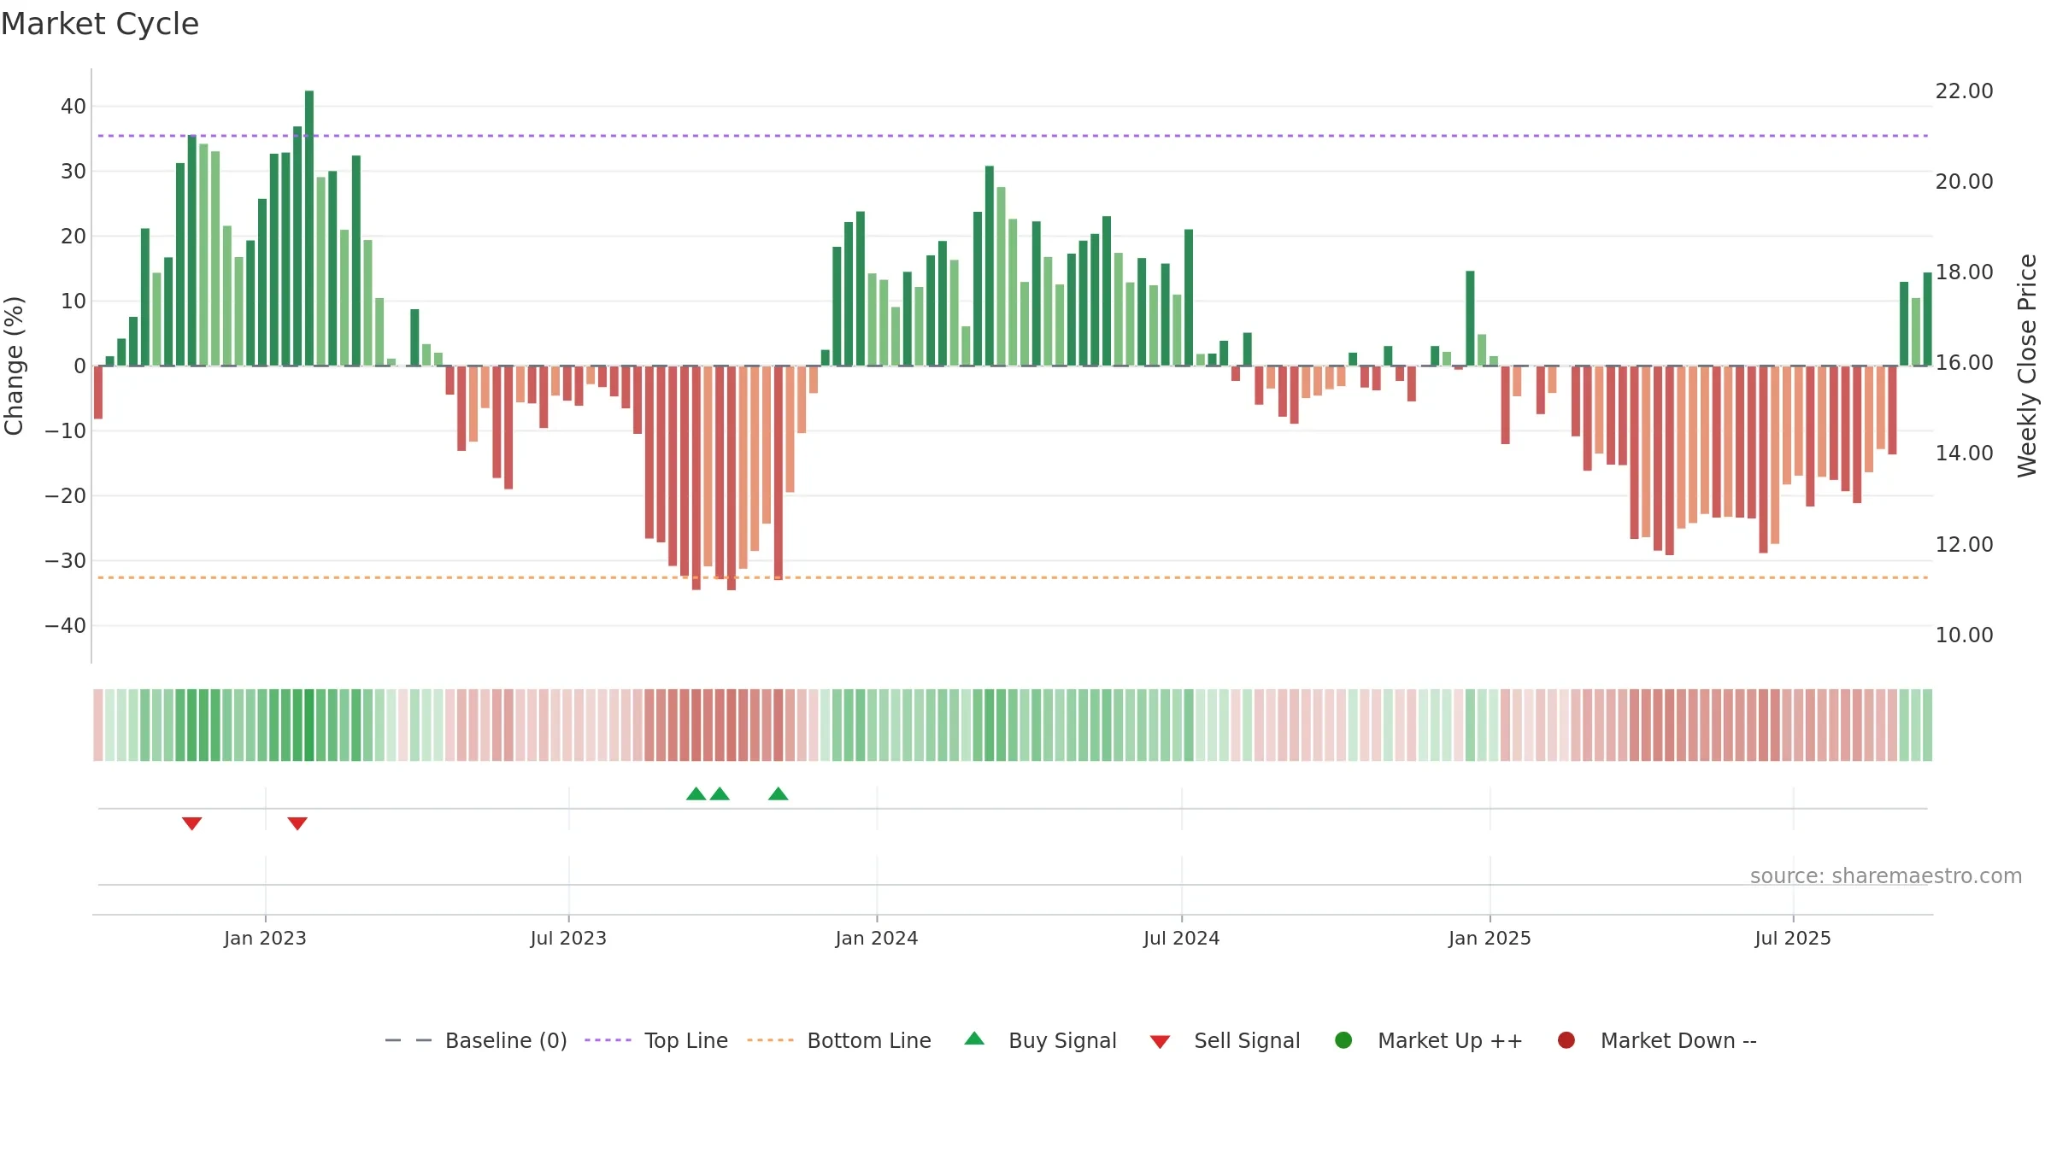Click the Change (%) y-axis title

tap(14, 366)
